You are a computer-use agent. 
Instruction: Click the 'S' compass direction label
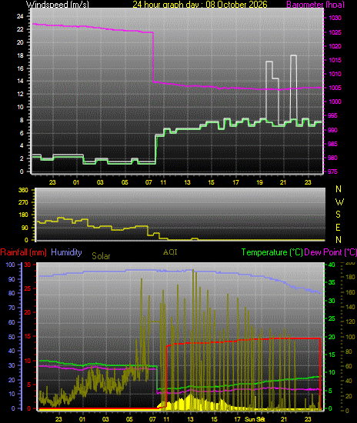pos(338,215)
